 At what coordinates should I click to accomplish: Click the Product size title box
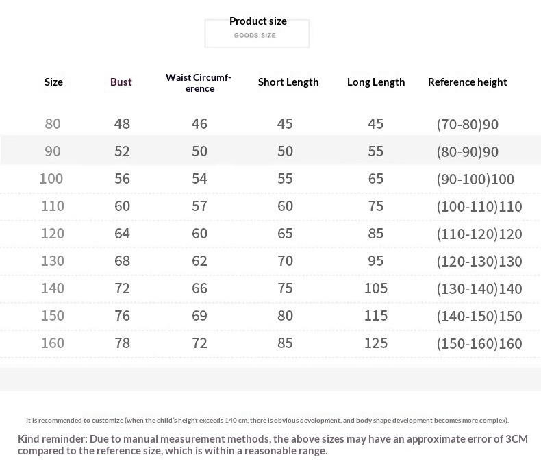pos(257,33)
